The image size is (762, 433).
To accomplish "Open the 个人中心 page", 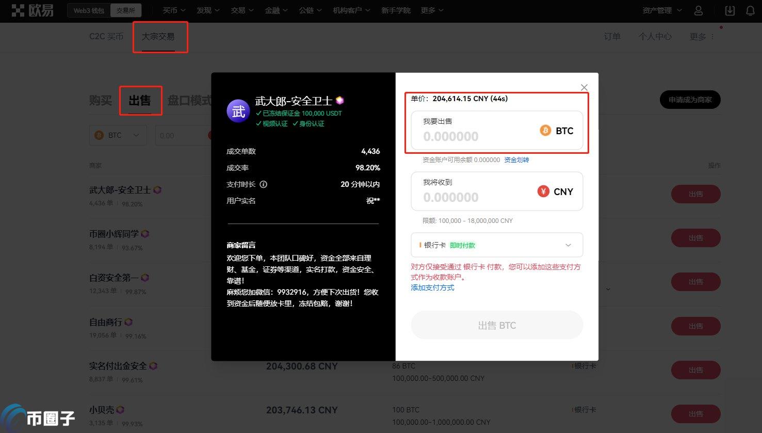I will 655,37.
